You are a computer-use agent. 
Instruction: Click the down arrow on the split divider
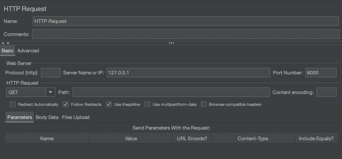tap(8, 43)
